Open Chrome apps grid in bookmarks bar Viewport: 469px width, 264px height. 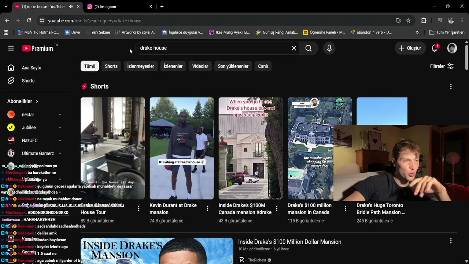tap(6, 32)
